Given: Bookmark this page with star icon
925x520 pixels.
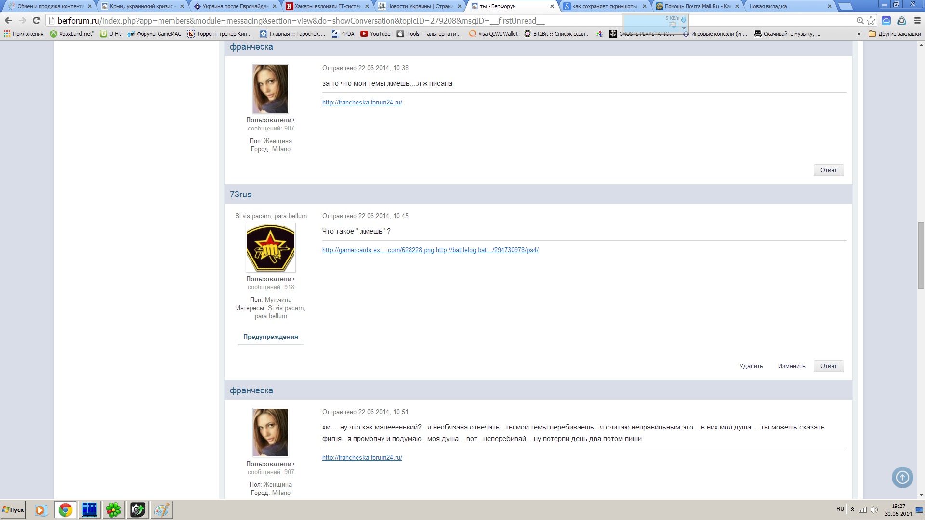Looking at the screenshot, I should (871, 21).
